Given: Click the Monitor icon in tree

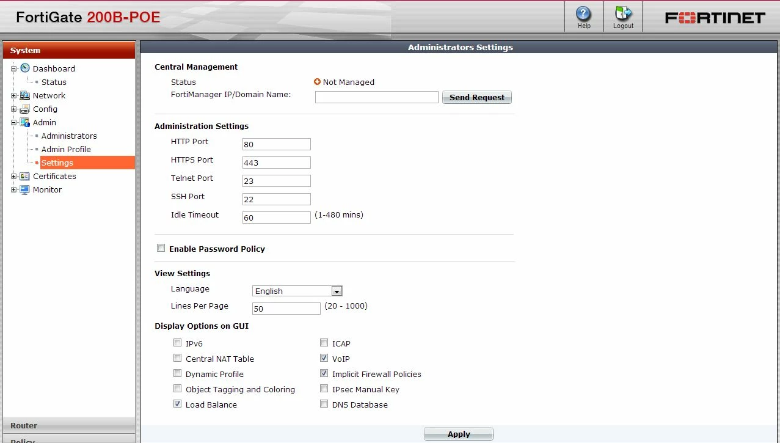Looking at the screenshot, I should click(25, 189).
